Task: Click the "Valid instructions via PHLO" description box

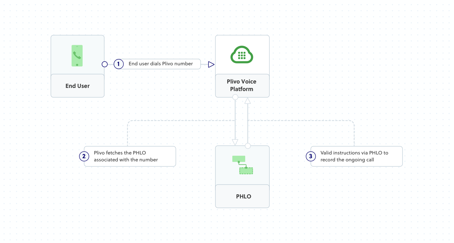Action: [x=356, y=156]
